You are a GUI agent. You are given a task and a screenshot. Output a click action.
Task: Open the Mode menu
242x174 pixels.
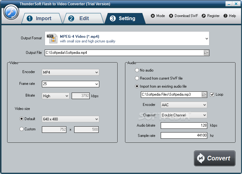[x=158, y=16]
